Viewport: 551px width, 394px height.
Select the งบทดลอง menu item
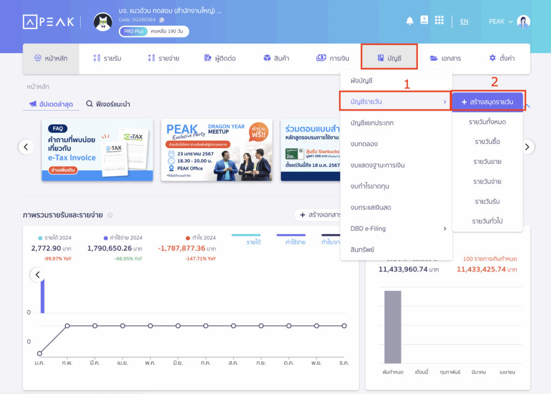tap(365, 144)
